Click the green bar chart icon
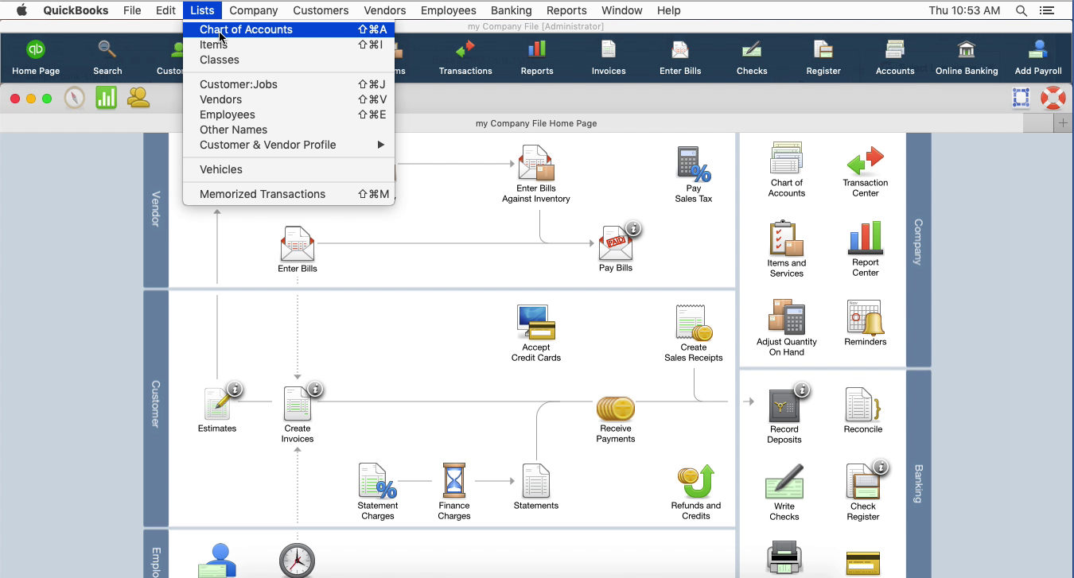 [x=106, y=98]
